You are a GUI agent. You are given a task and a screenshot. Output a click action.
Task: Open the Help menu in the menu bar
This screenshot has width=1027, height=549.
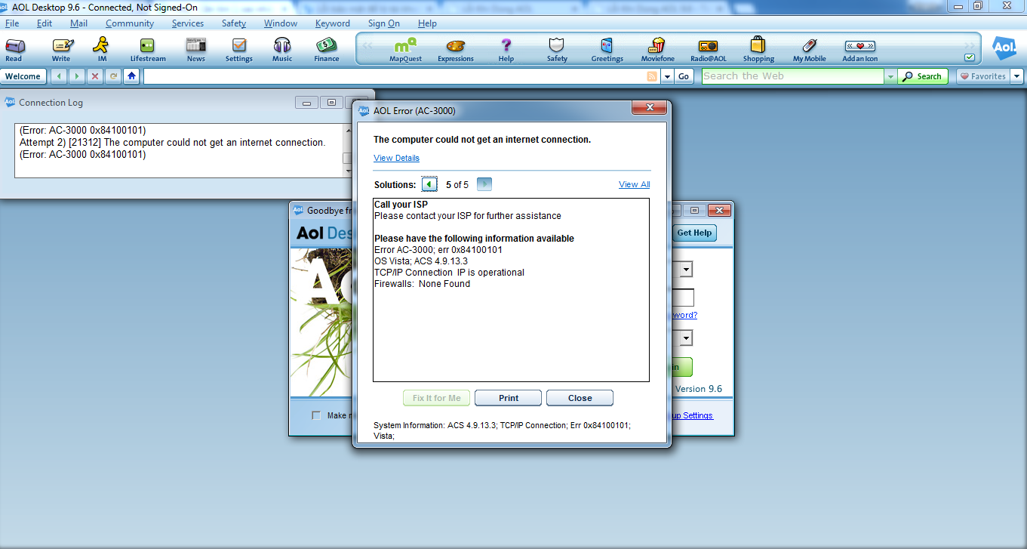[x=427, y=23]
